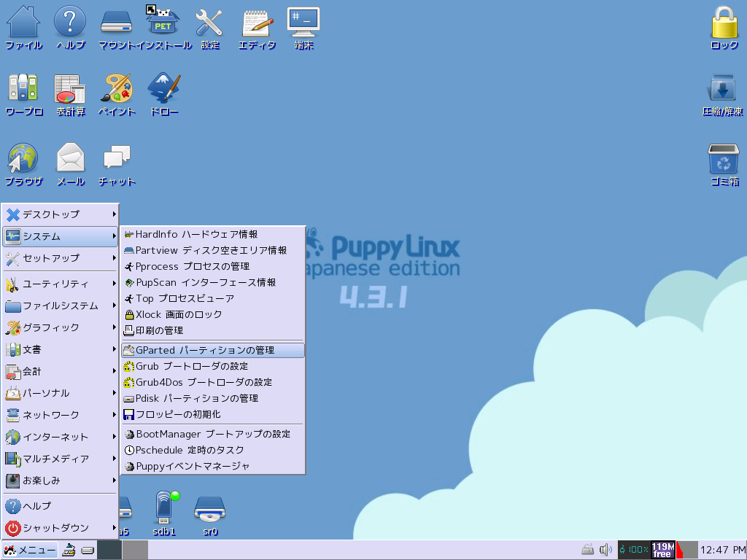Open Pprocess プロセスの管理

(x=212, y=267)
